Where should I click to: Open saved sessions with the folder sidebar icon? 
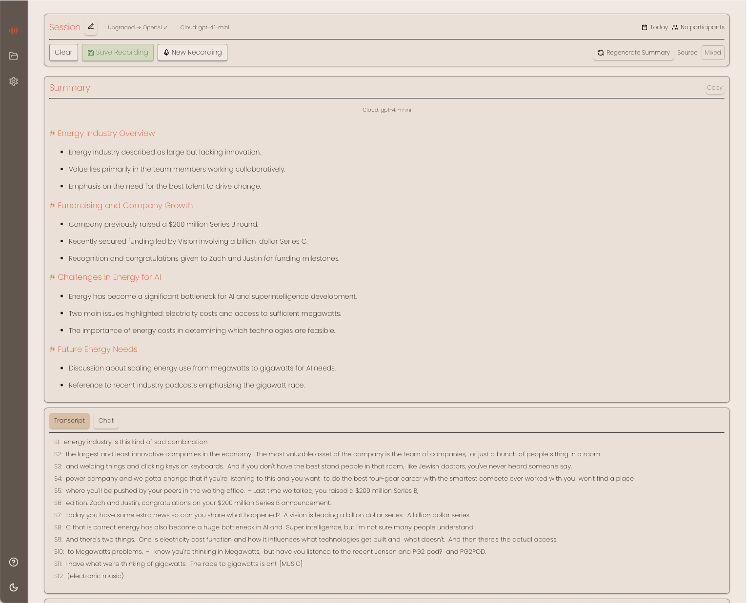[x=14, y=56]
